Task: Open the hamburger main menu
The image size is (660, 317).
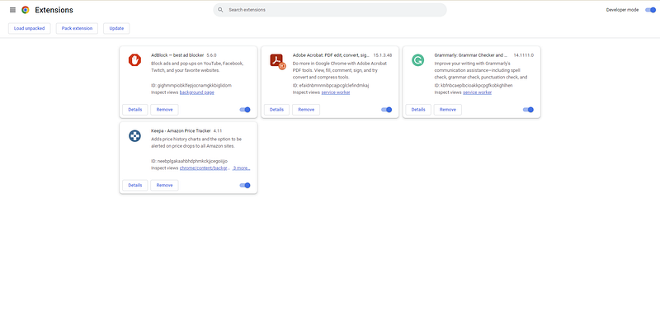Action: click(x=12, y=10)
